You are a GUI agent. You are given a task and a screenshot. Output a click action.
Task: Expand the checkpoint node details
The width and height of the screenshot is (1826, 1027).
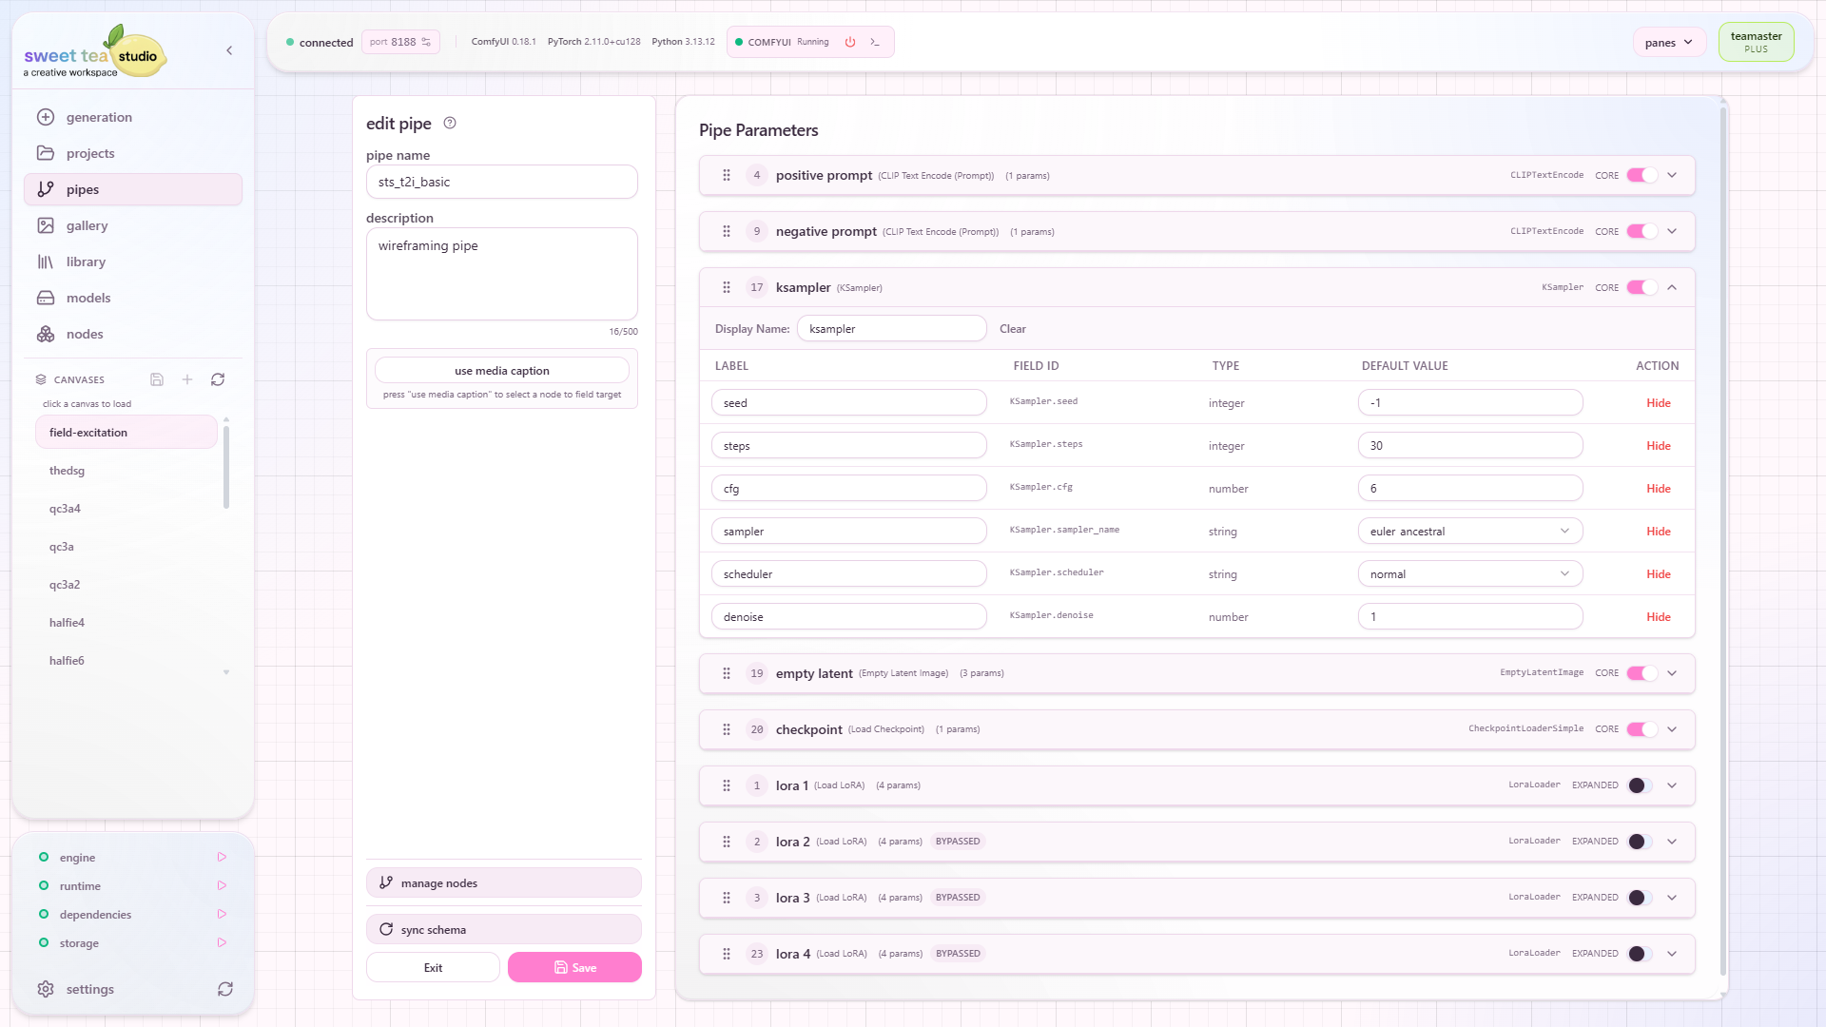coord(1671,729)
